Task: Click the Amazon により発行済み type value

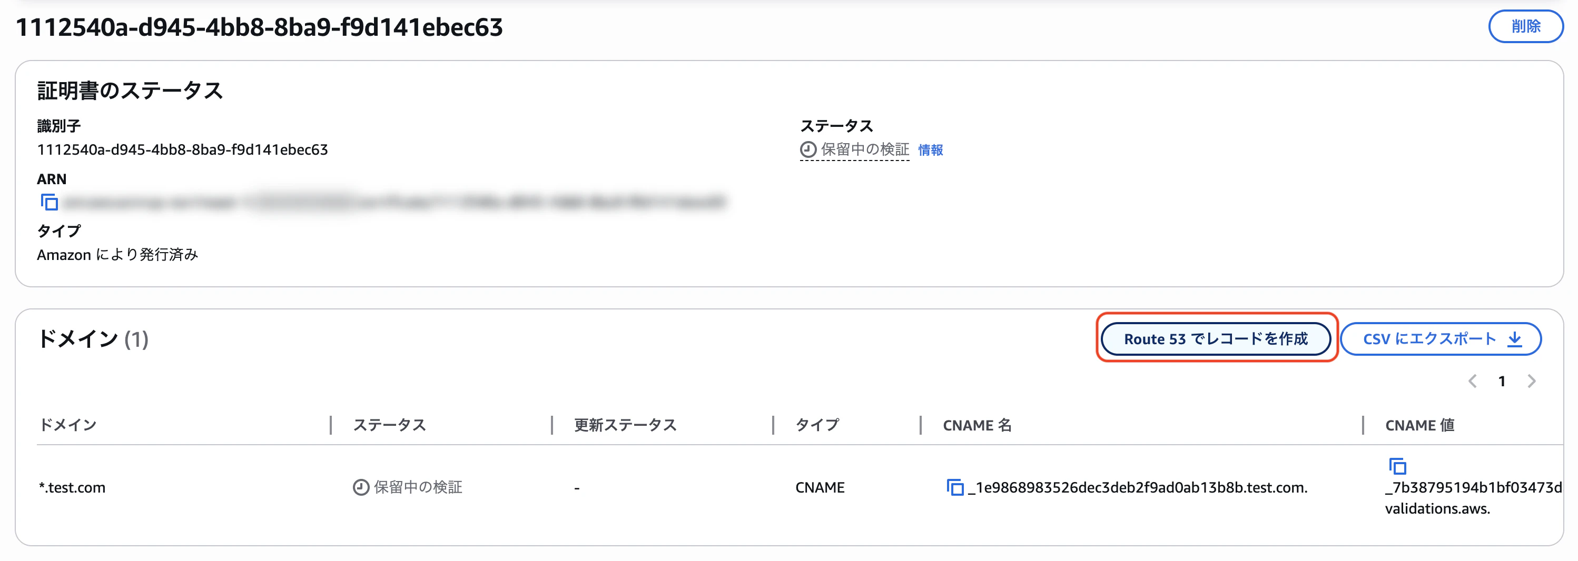Action: 117,255
